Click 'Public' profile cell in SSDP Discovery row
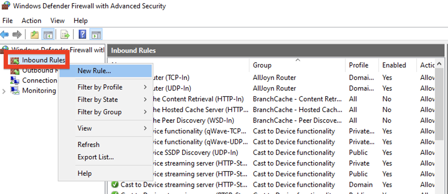The height and width of the screenshot is (194, 448). tap(358, 153)
